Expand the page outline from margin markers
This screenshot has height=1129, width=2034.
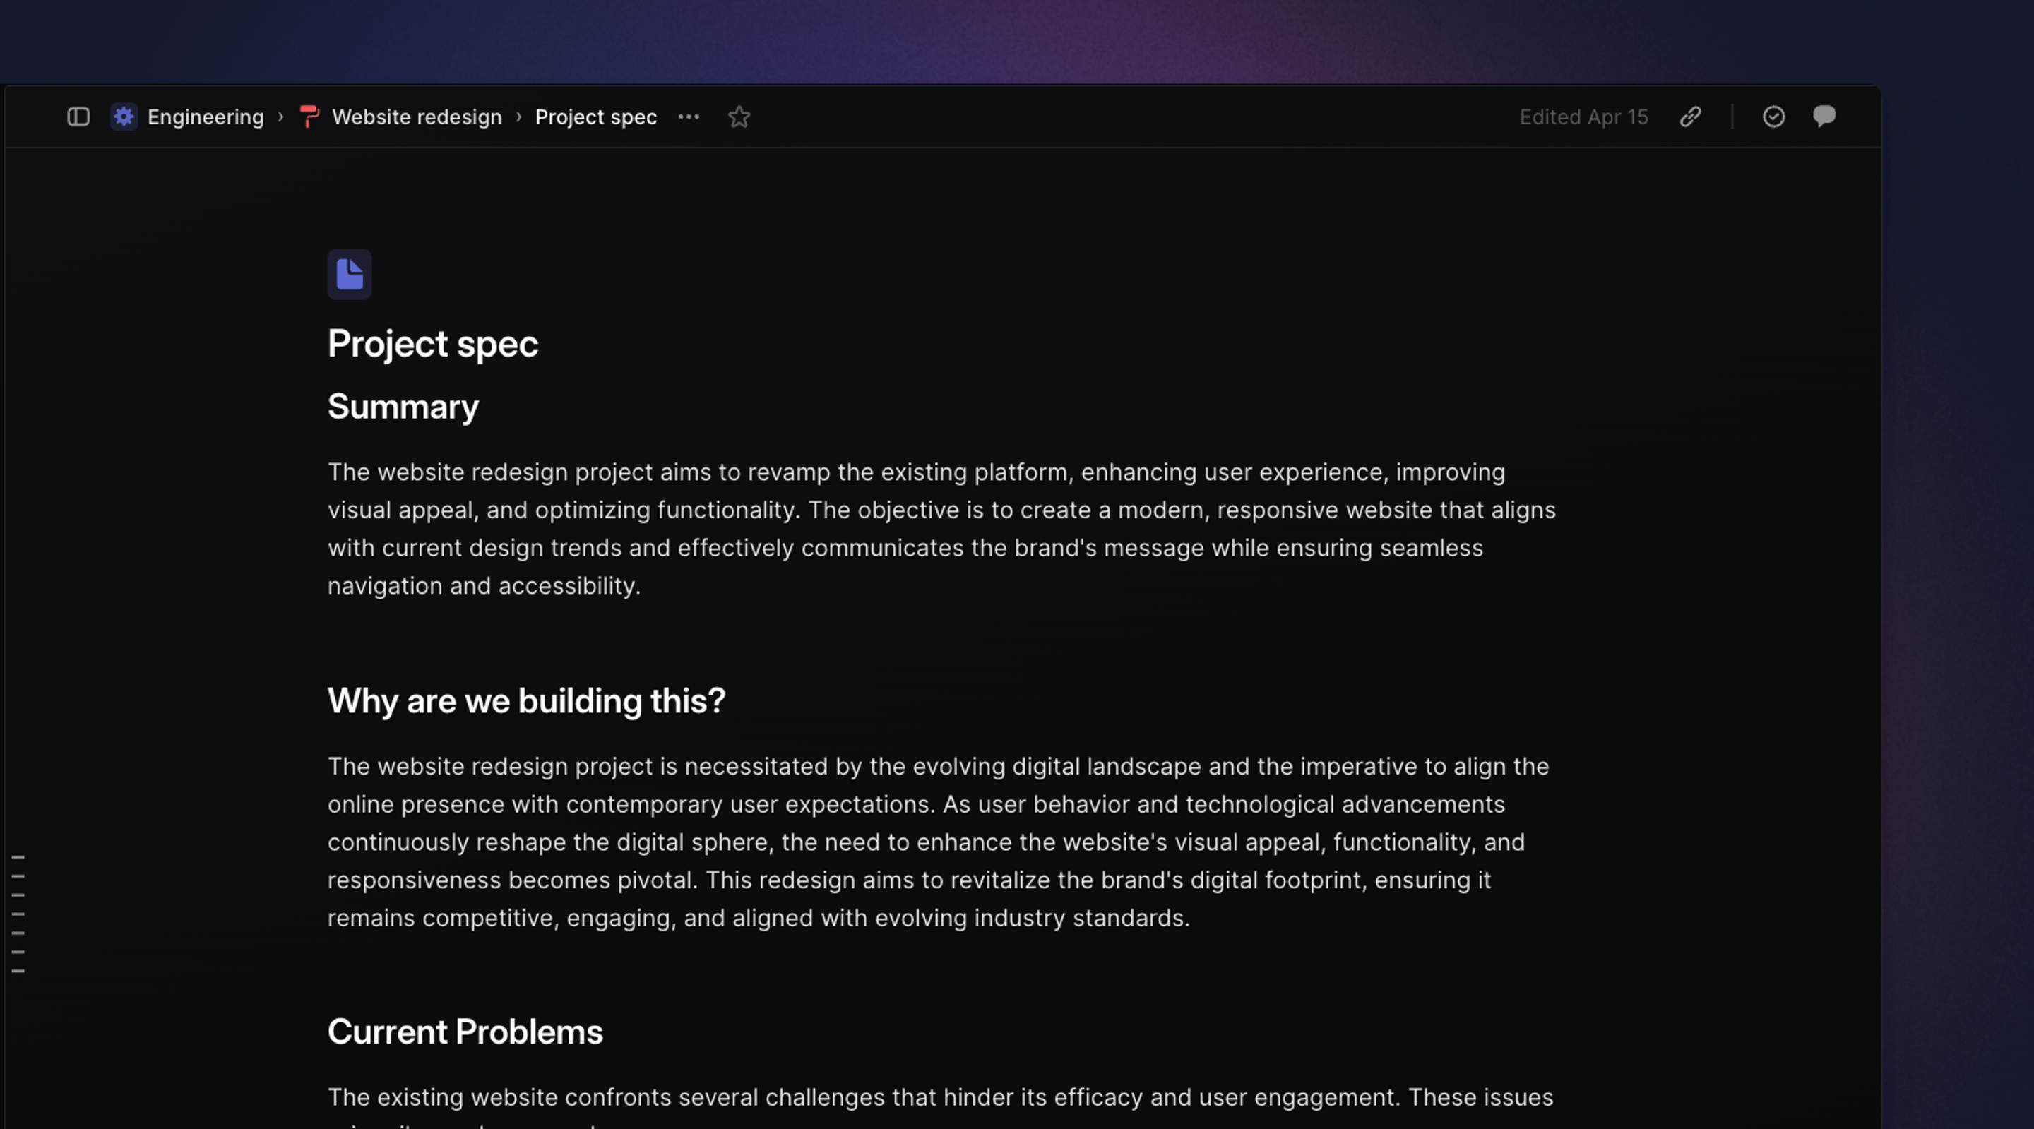click(19, 912)
